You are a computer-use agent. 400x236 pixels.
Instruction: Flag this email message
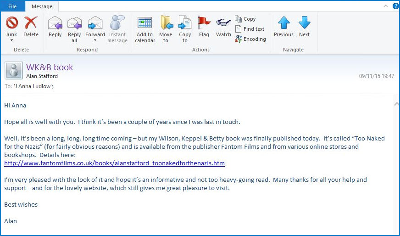(x=204, y=23)
